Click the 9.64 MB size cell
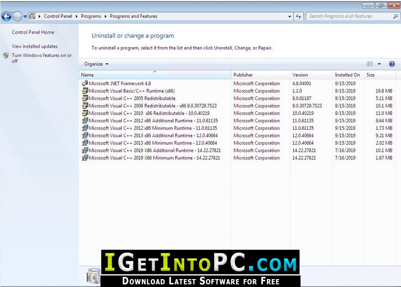Viewport: 401px width, 287px height. (x=384, y=121)
